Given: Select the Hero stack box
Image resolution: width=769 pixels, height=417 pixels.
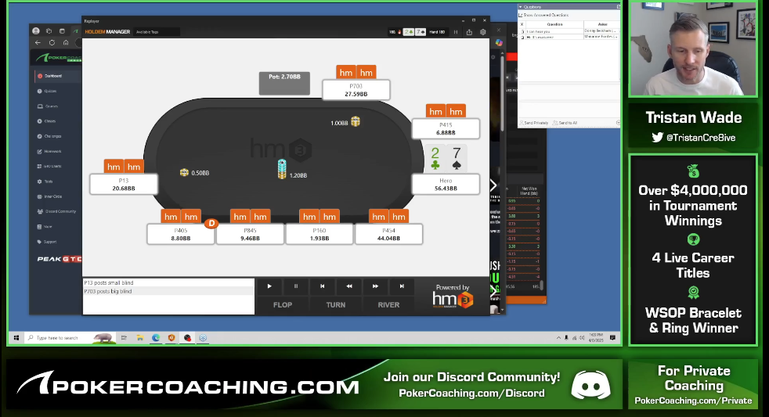Looking at the screenshot, I should pyautogui.click(x=446, y=184).
